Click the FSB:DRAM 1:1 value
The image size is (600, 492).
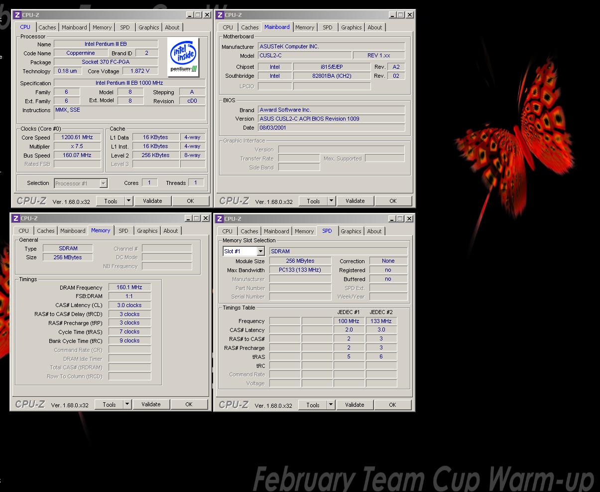tap(129, 296)
